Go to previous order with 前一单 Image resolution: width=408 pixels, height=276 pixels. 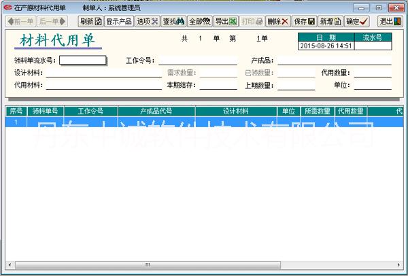(x=21, y=21)
